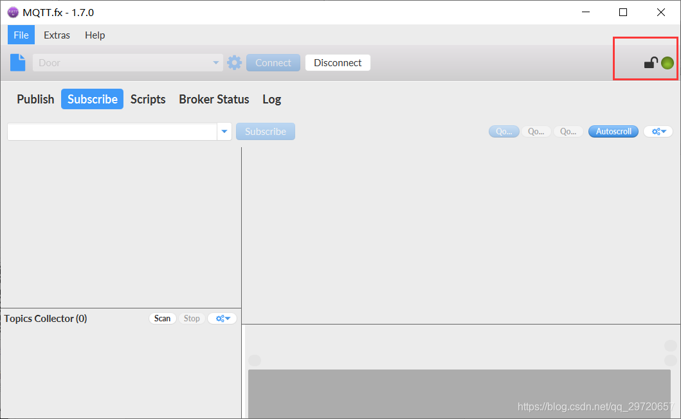681x419 pixels.
Task: Switch to the Publish tab
Action: pos(35,99)
